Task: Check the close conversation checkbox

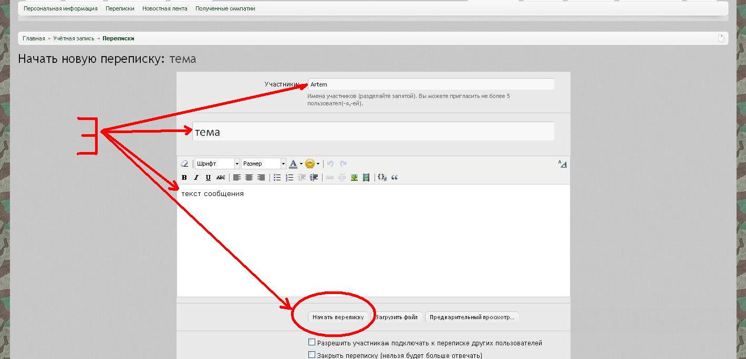Action: 312,355
